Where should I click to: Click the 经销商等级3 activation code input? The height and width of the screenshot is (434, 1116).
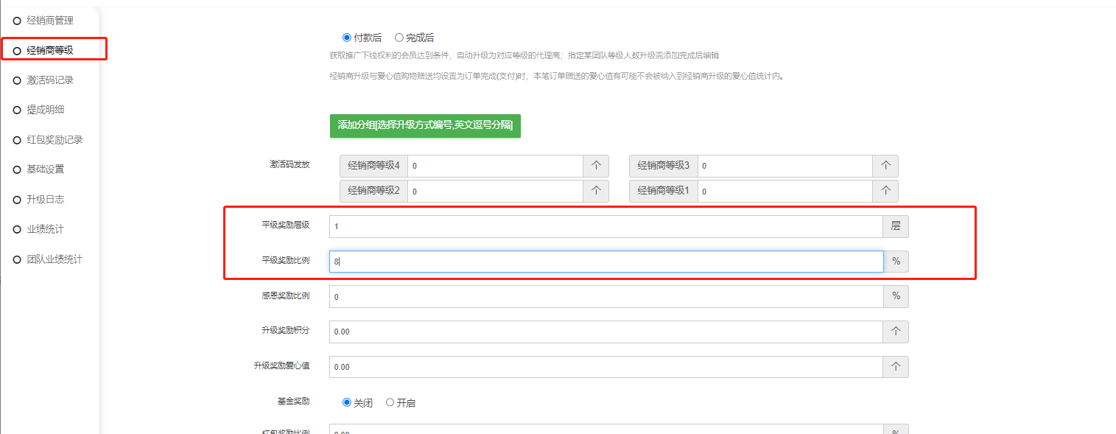pos(785,166)
